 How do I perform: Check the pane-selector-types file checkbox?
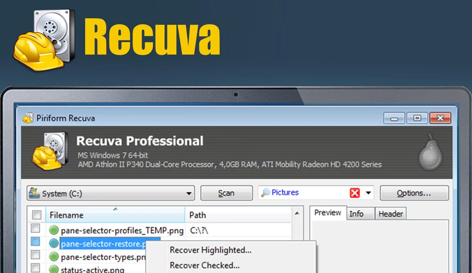[x=35, y=255]
